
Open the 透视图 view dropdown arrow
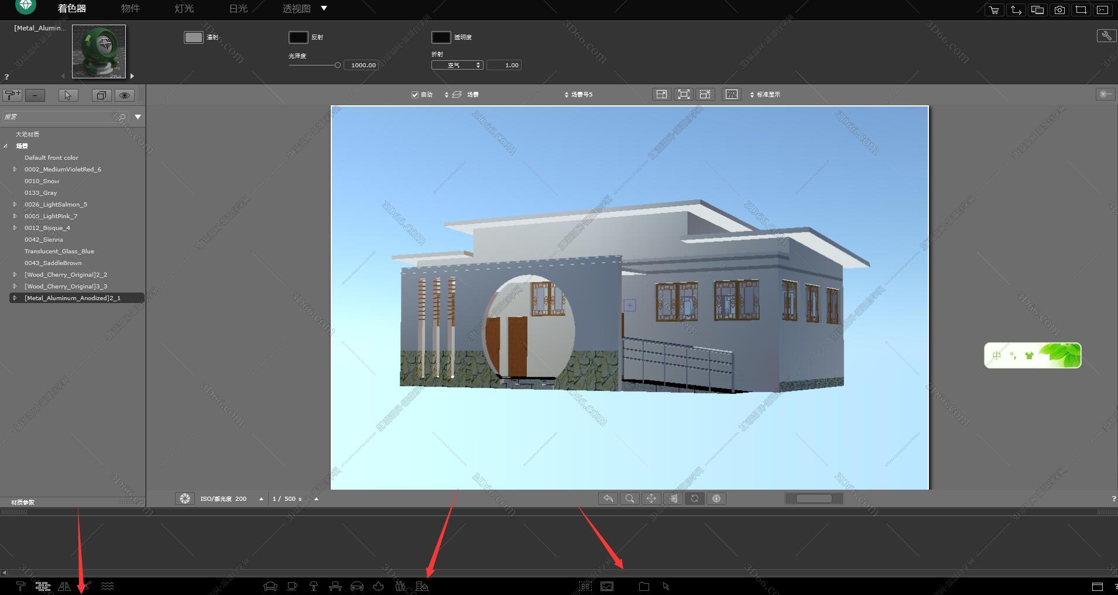324,8
